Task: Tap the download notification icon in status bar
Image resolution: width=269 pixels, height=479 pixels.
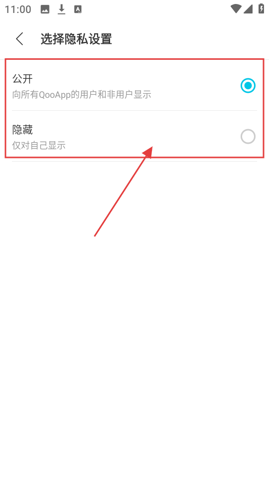Action: coord(62,9)
